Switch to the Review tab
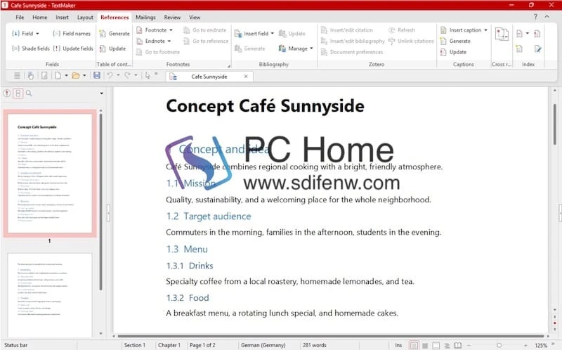 point(172,17)
